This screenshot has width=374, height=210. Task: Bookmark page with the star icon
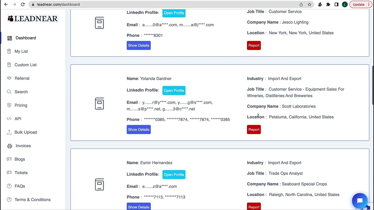pos(309,4)
